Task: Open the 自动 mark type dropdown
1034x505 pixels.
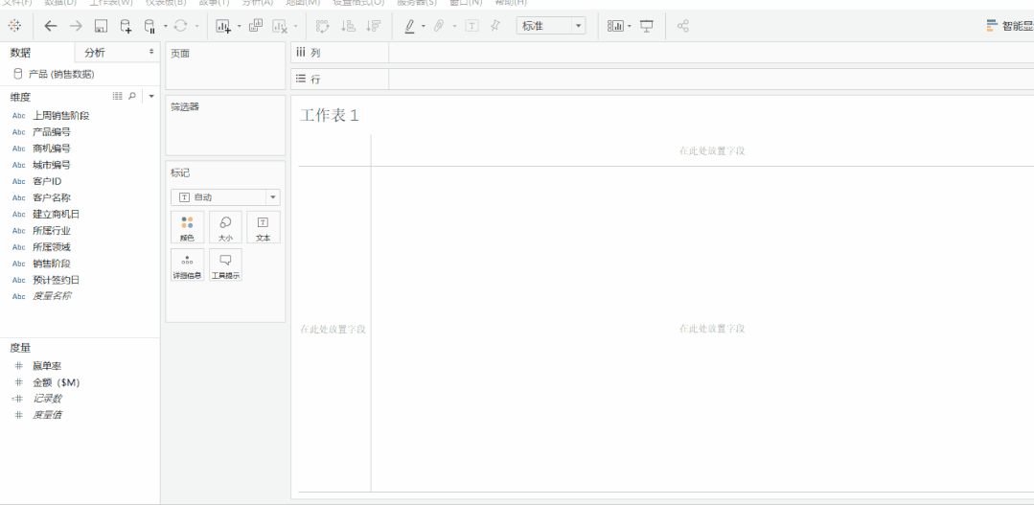Action: pos(225,197)
